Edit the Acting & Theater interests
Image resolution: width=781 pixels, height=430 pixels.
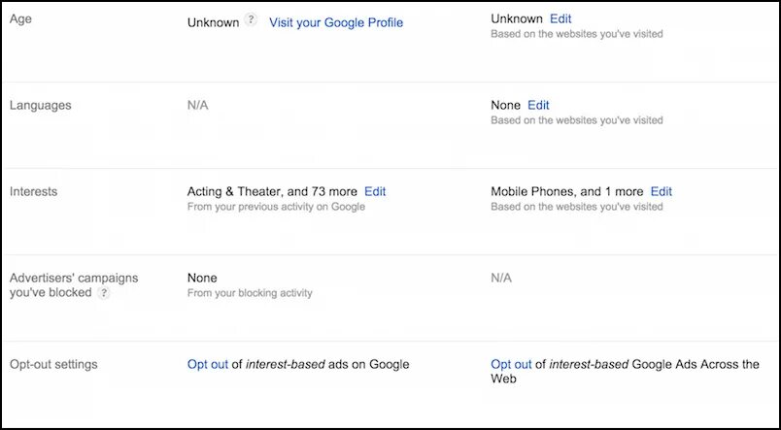pyautogui.click(x=375, y=191)
